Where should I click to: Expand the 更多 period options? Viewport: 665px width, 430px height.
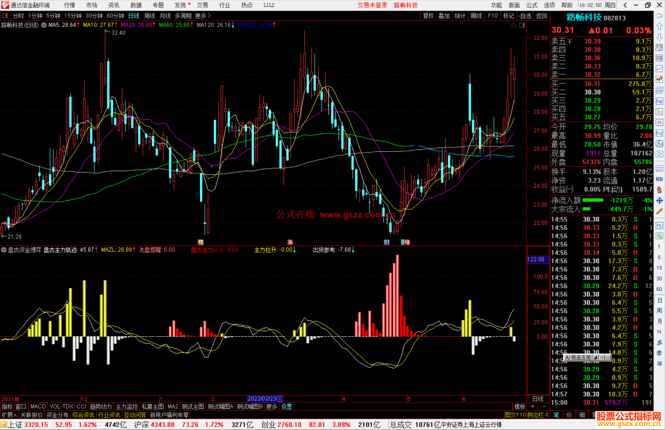203,16
